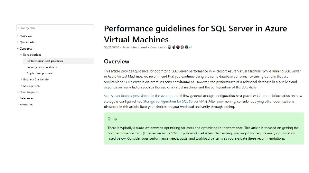Open Application patterns page
This screenshot has width=309, height=173.
tap(40, 73)
